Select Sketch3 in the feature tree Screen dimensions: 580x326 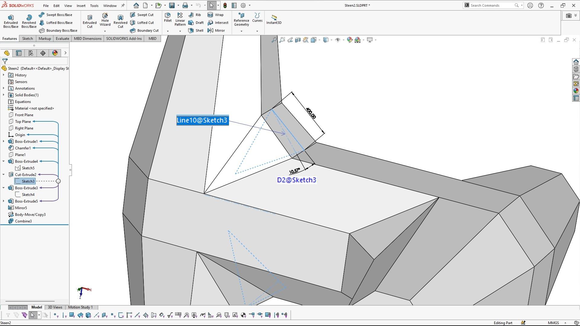[x=28, y=181]
